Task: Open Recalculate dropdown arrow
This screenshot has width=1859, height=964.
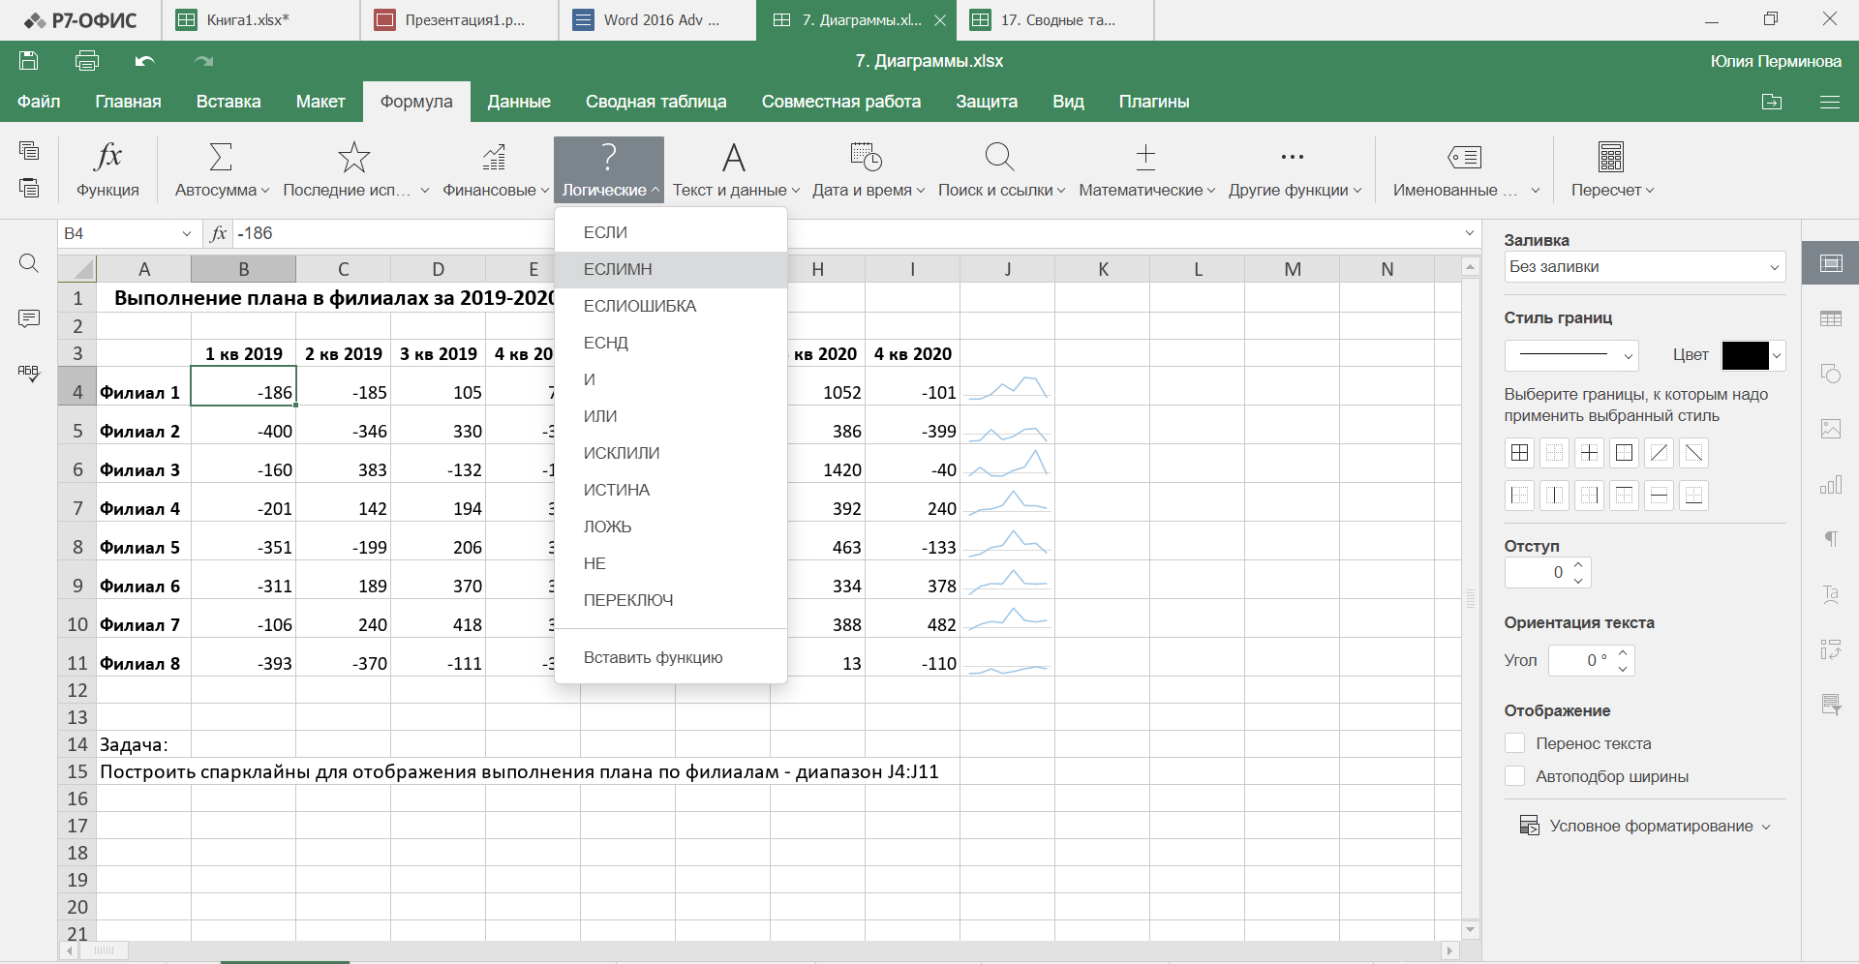Action: [1650, 191]
